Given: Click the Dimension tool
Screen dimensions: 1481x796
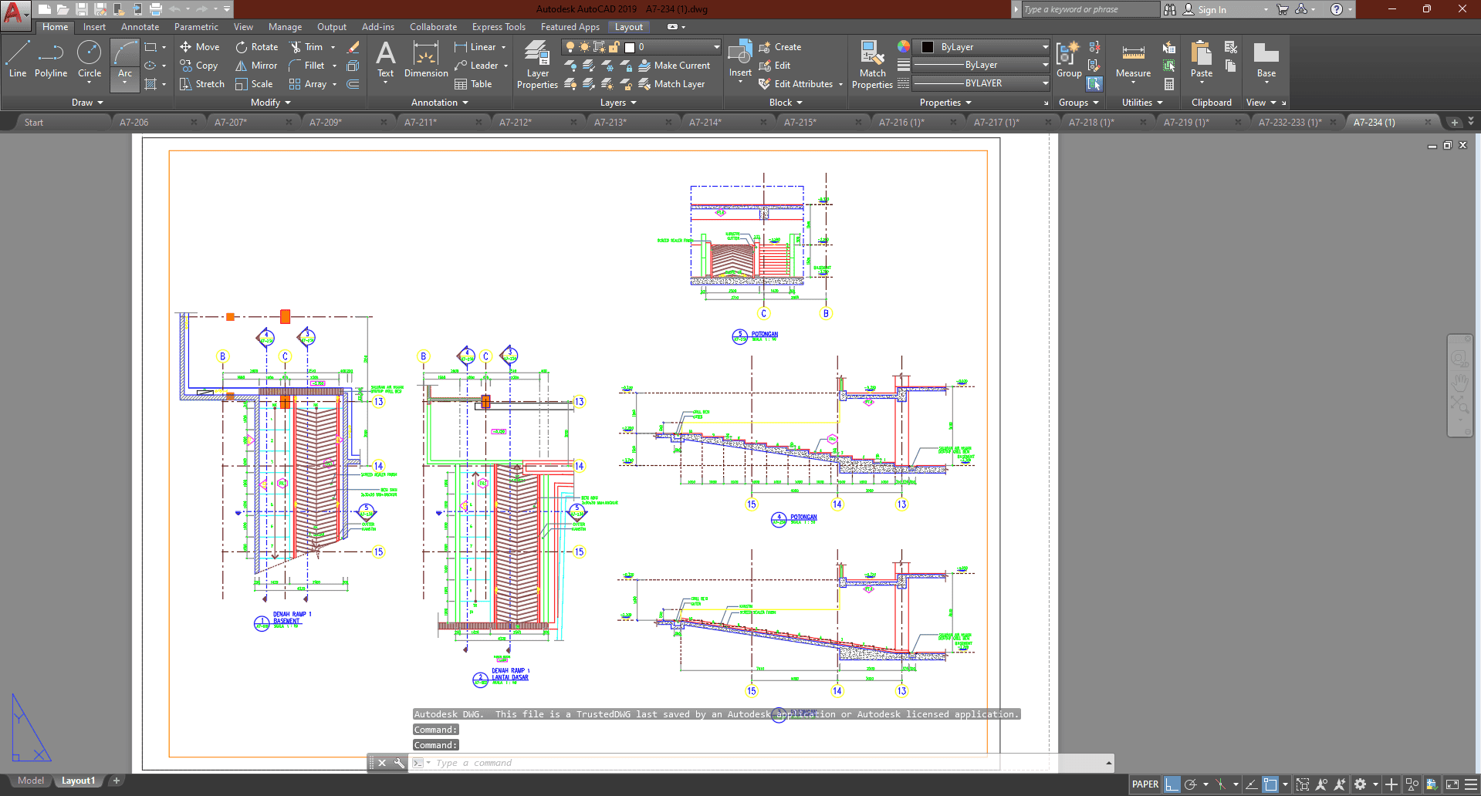Looking at the screenshot, I should click(x=426, y=60).
